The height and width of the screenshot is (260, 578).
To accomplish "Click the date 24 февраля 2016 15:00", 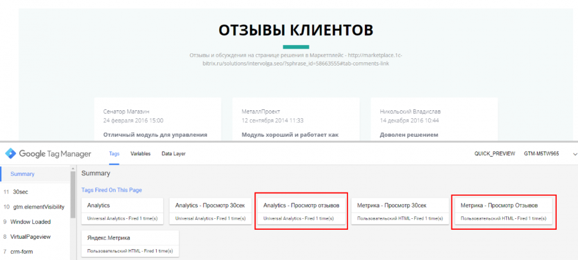I will (134, 121).
